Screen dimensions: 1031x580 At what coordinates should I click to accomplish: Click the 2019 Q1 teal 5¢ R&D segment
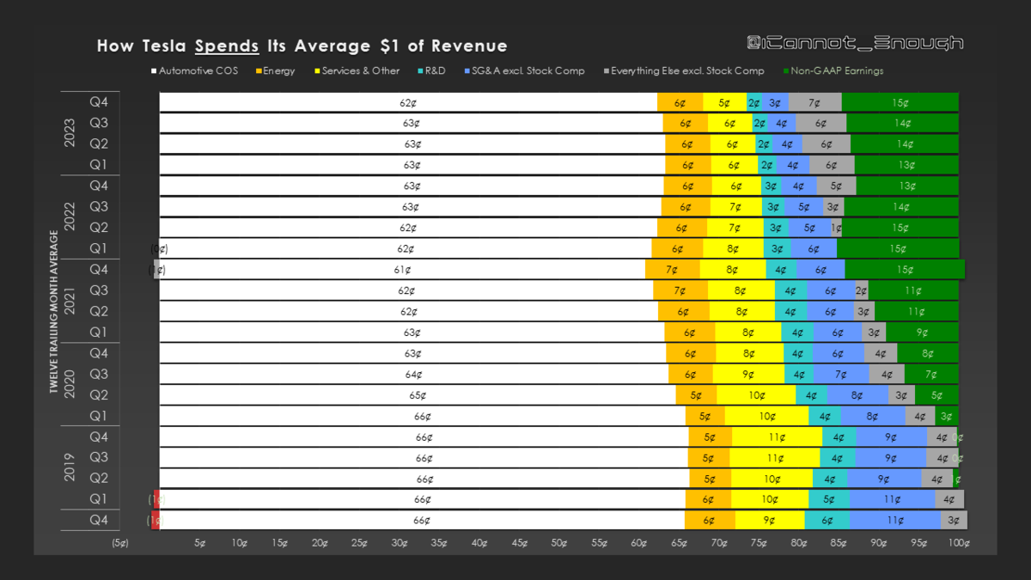pyautogui.click(x=829, y=500)
